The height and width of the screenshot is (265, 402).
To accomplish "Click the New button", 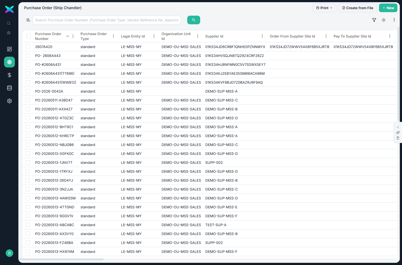I will pos(388,8).
